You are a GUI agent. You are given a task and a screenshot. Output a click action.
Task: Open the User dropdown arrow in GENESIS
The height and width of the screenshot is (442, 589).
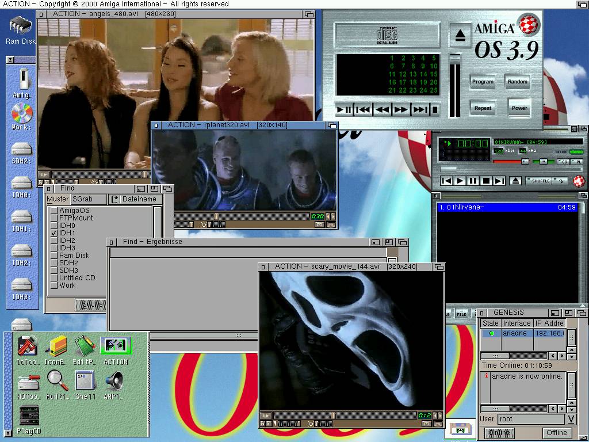click(571, 419)
